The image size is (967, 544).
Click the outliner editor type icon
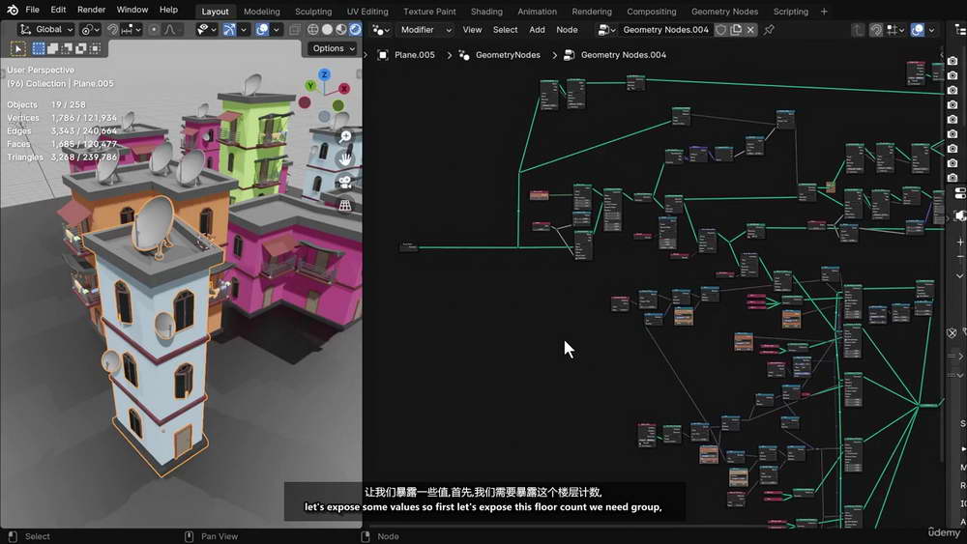(961, 30)
